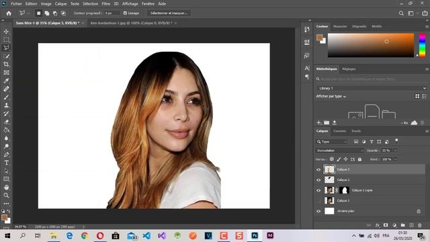
Task: Create a new adjustment layer icon
Action: point(394,225)
